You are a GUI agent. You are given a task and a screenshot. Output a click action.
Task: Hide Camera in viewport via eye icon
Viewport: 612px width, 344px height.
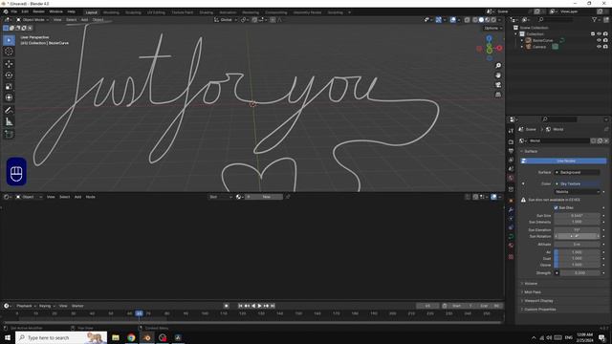click(x=599, y=47)
